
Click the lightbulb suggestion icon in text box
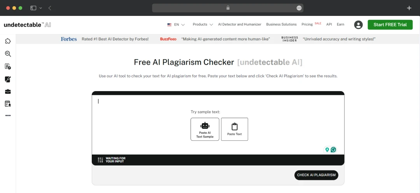pyautogui.click(x=327, y=150)
